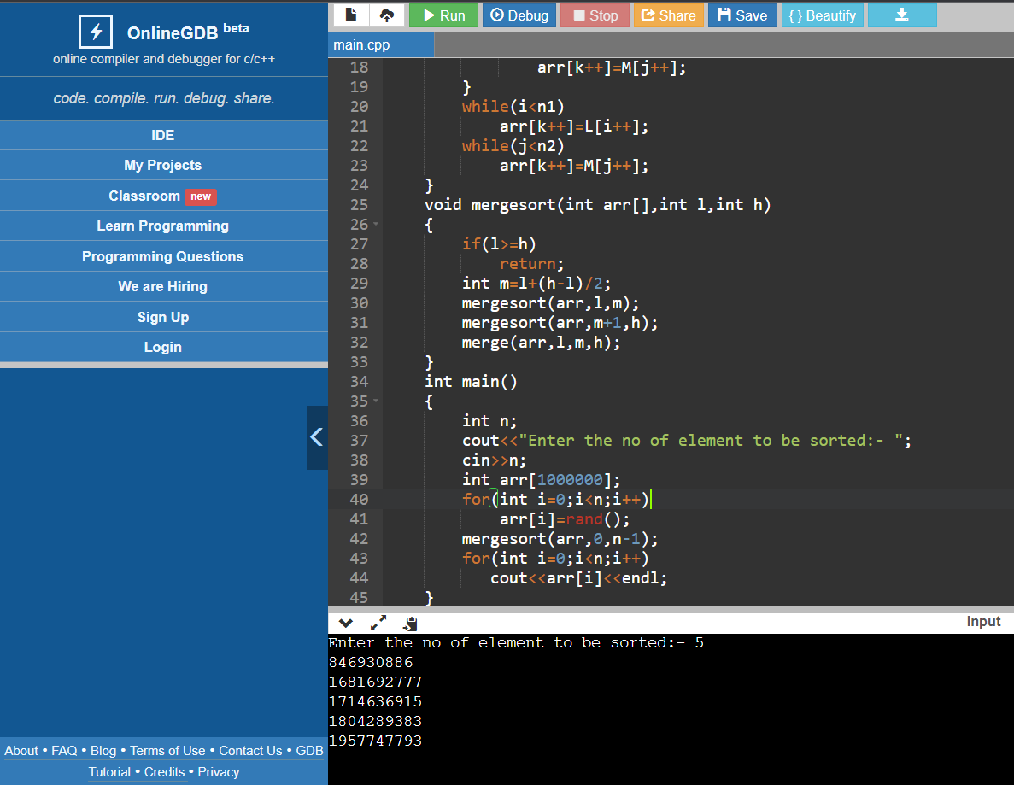This screenshot has width=1014, height=785.
Task: Click the 'merge(arr,l,m,h);' code line
Action: coord(541,343)
